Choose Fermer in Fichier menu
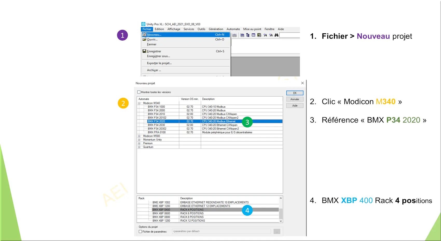This screenshot has height=241, width=441. coord(186,44)
